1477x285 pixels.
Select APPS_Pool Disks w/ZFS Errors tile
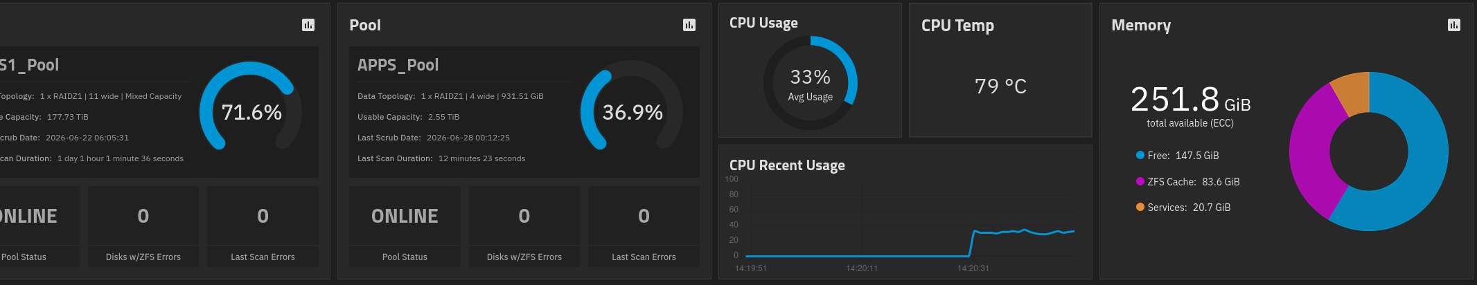pyautogui.click(x=524, y=226)
